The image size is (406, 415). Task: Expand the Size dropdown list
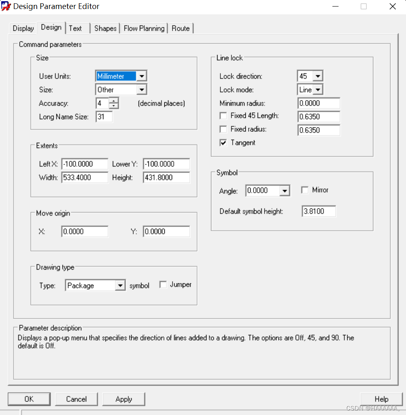tap(141, 90)
